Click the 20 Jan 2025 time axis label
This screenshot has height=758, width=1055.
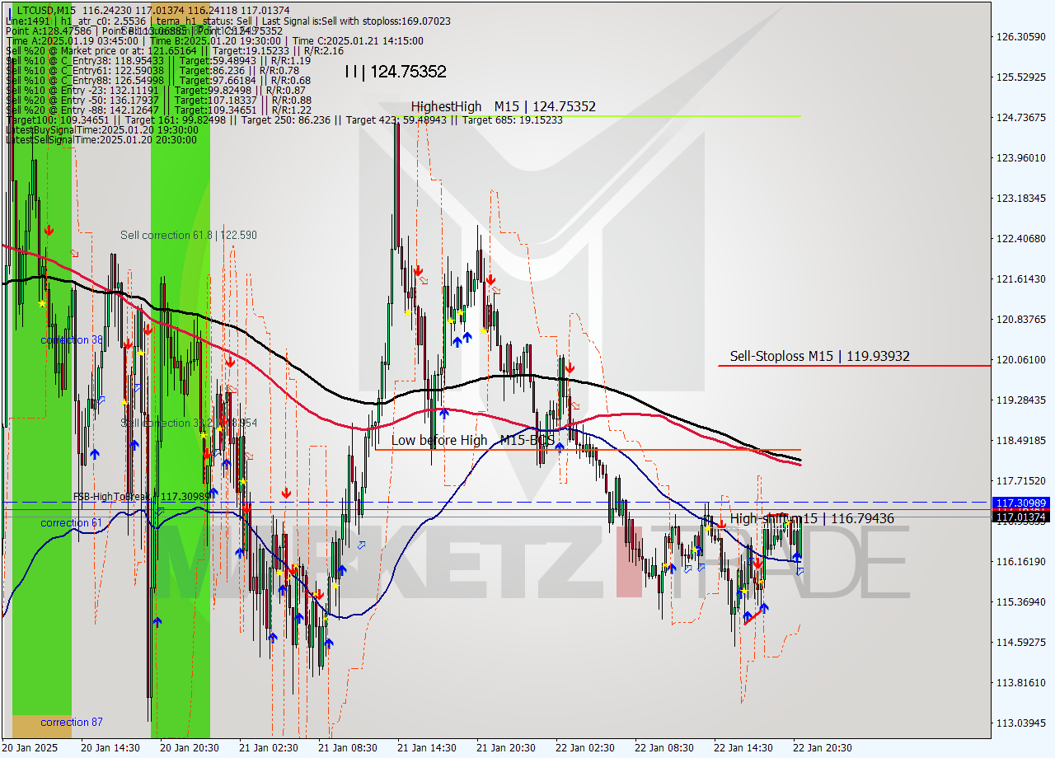31,748
